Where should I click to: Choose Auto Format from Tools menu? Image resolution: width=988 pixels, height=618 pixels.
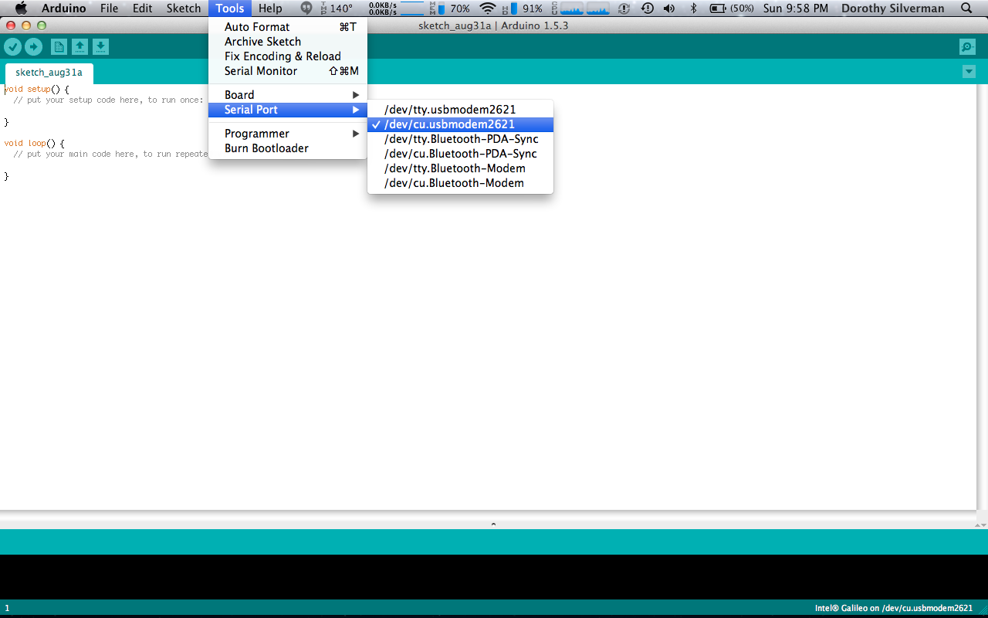pyautogui.click(x=287, y=27)
